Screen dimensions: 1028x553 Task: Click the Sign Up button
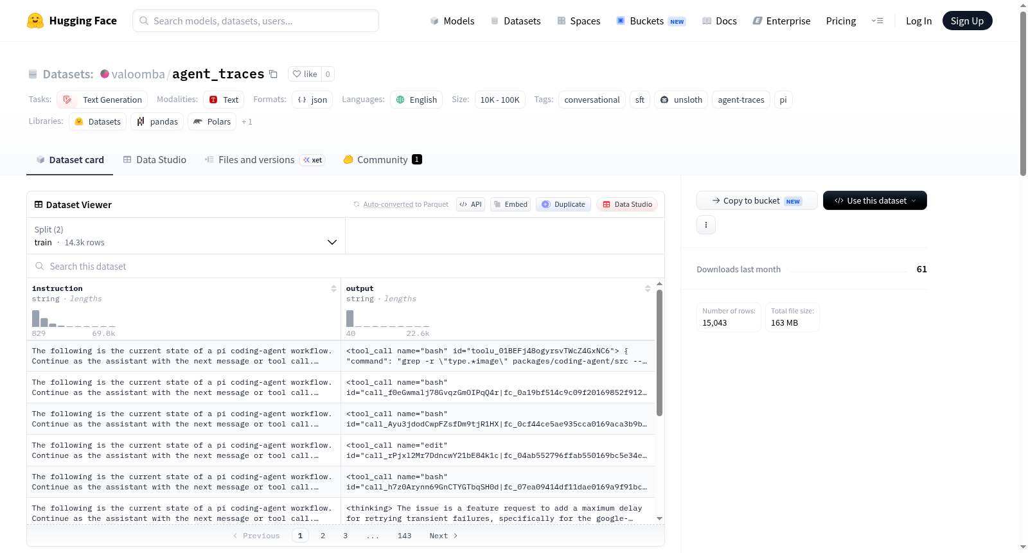(967, 21)
